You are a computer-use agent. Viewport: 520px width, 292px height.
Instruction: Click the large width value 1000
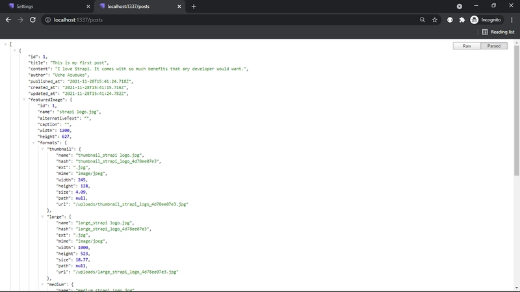click(x=83, y=248)
